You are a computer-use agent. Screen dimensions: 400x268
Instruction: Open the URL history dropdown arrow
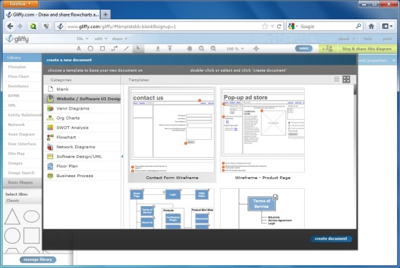coord(272,26)
